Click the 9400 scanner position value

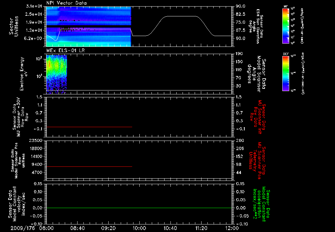point(37,164)
